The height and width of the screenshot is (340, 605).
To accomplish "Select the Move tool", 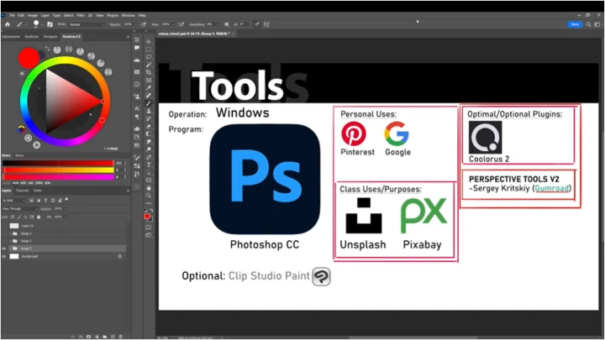I will (149, 42).
